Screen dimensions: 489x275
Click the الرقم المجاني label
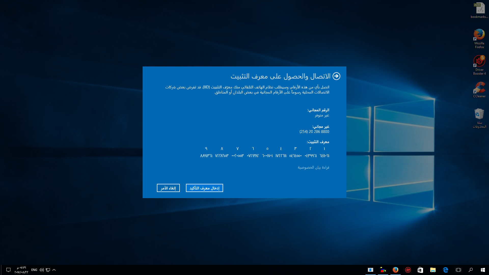click(x=318, y=110)
